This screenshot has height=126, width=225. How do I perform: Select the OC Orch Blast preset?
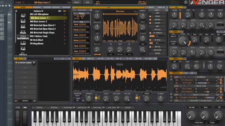tap(37, 40)
